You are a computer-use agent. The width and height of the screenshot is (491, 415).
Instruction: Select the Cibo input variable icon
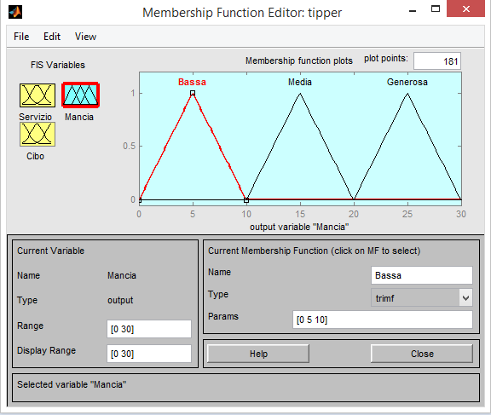[38, 135]
